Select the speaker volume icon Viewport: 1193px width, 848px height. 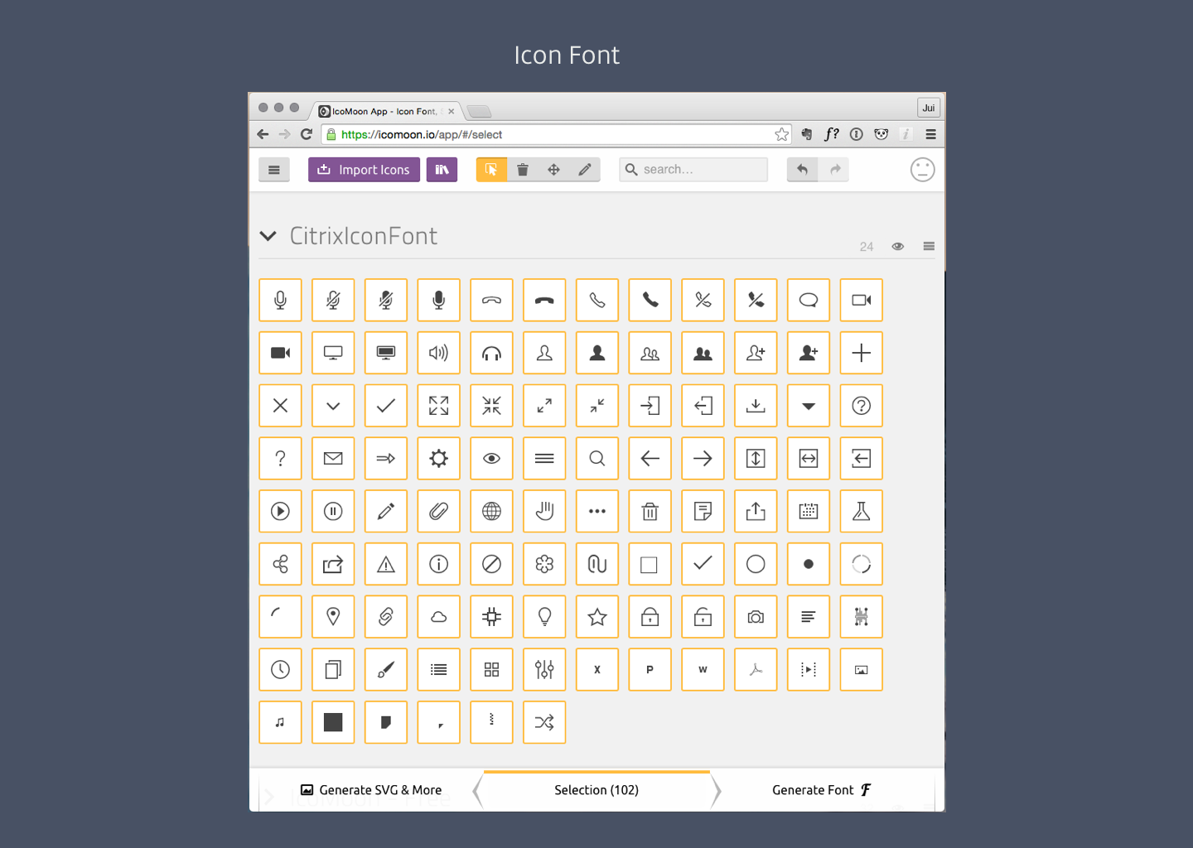point(438,353)
